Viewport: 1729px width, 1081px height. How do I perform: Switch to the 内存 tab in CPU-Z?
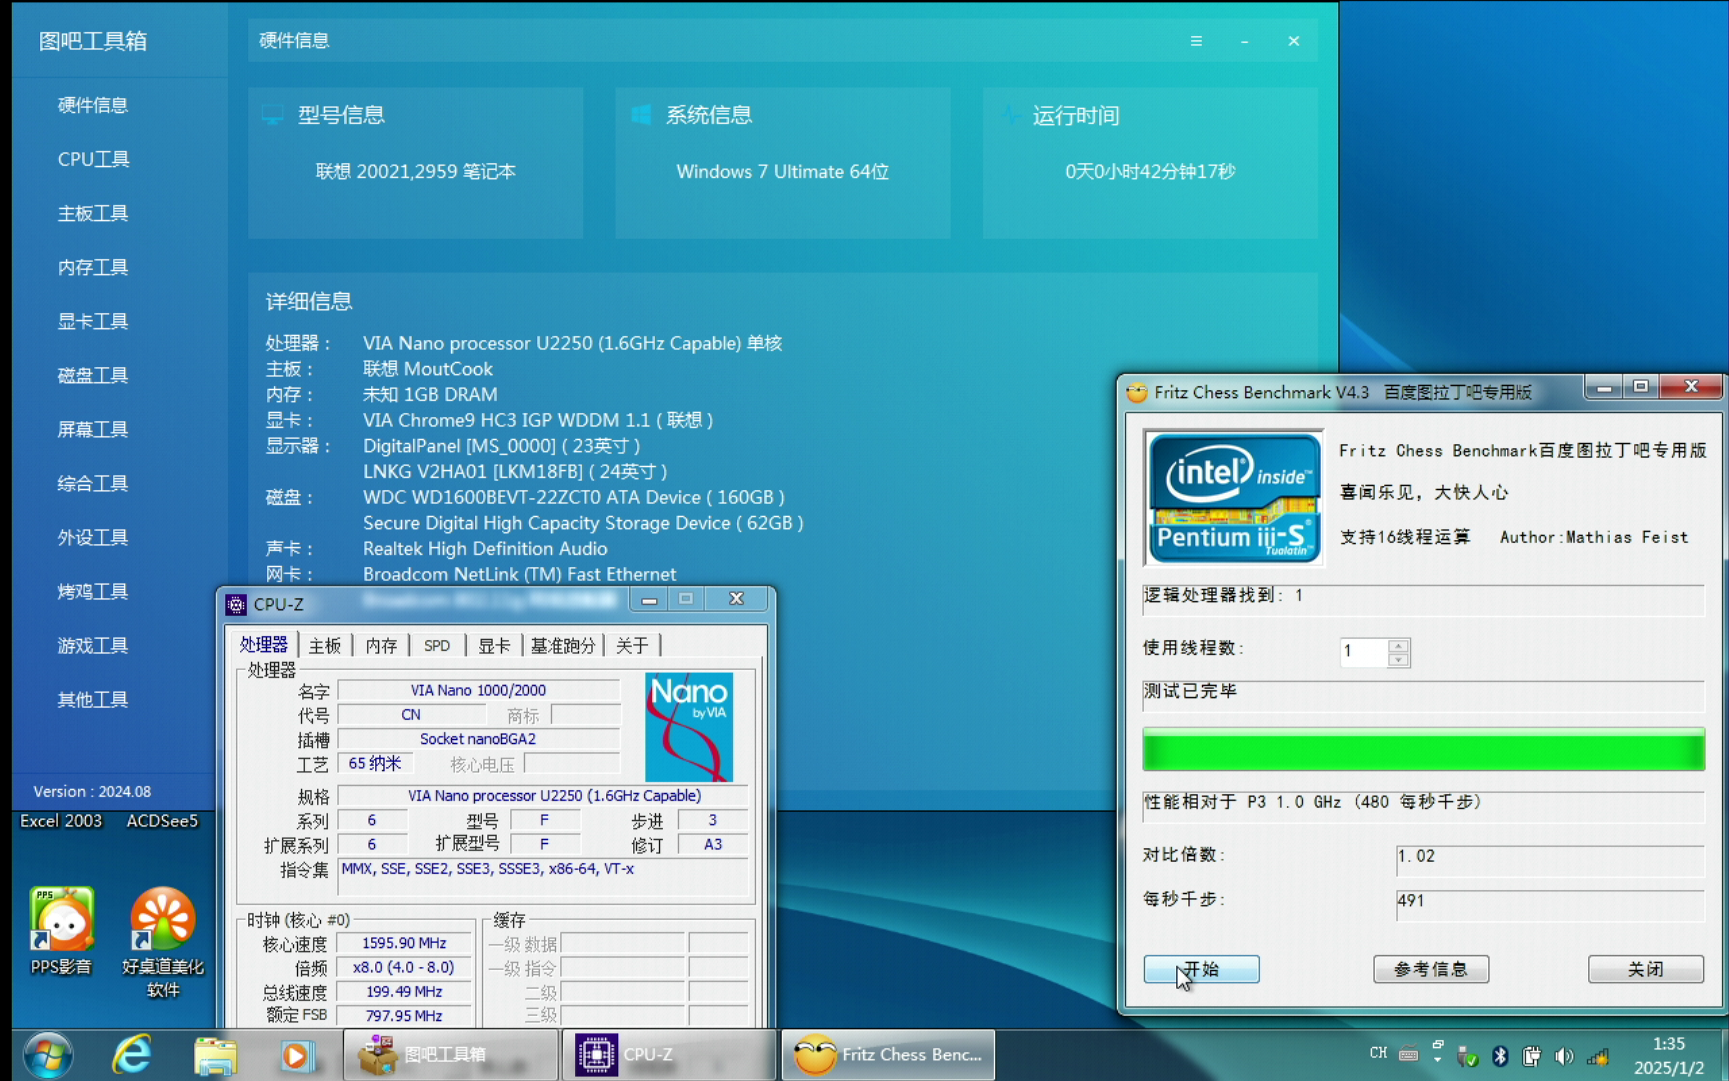(x=382, y=647)
